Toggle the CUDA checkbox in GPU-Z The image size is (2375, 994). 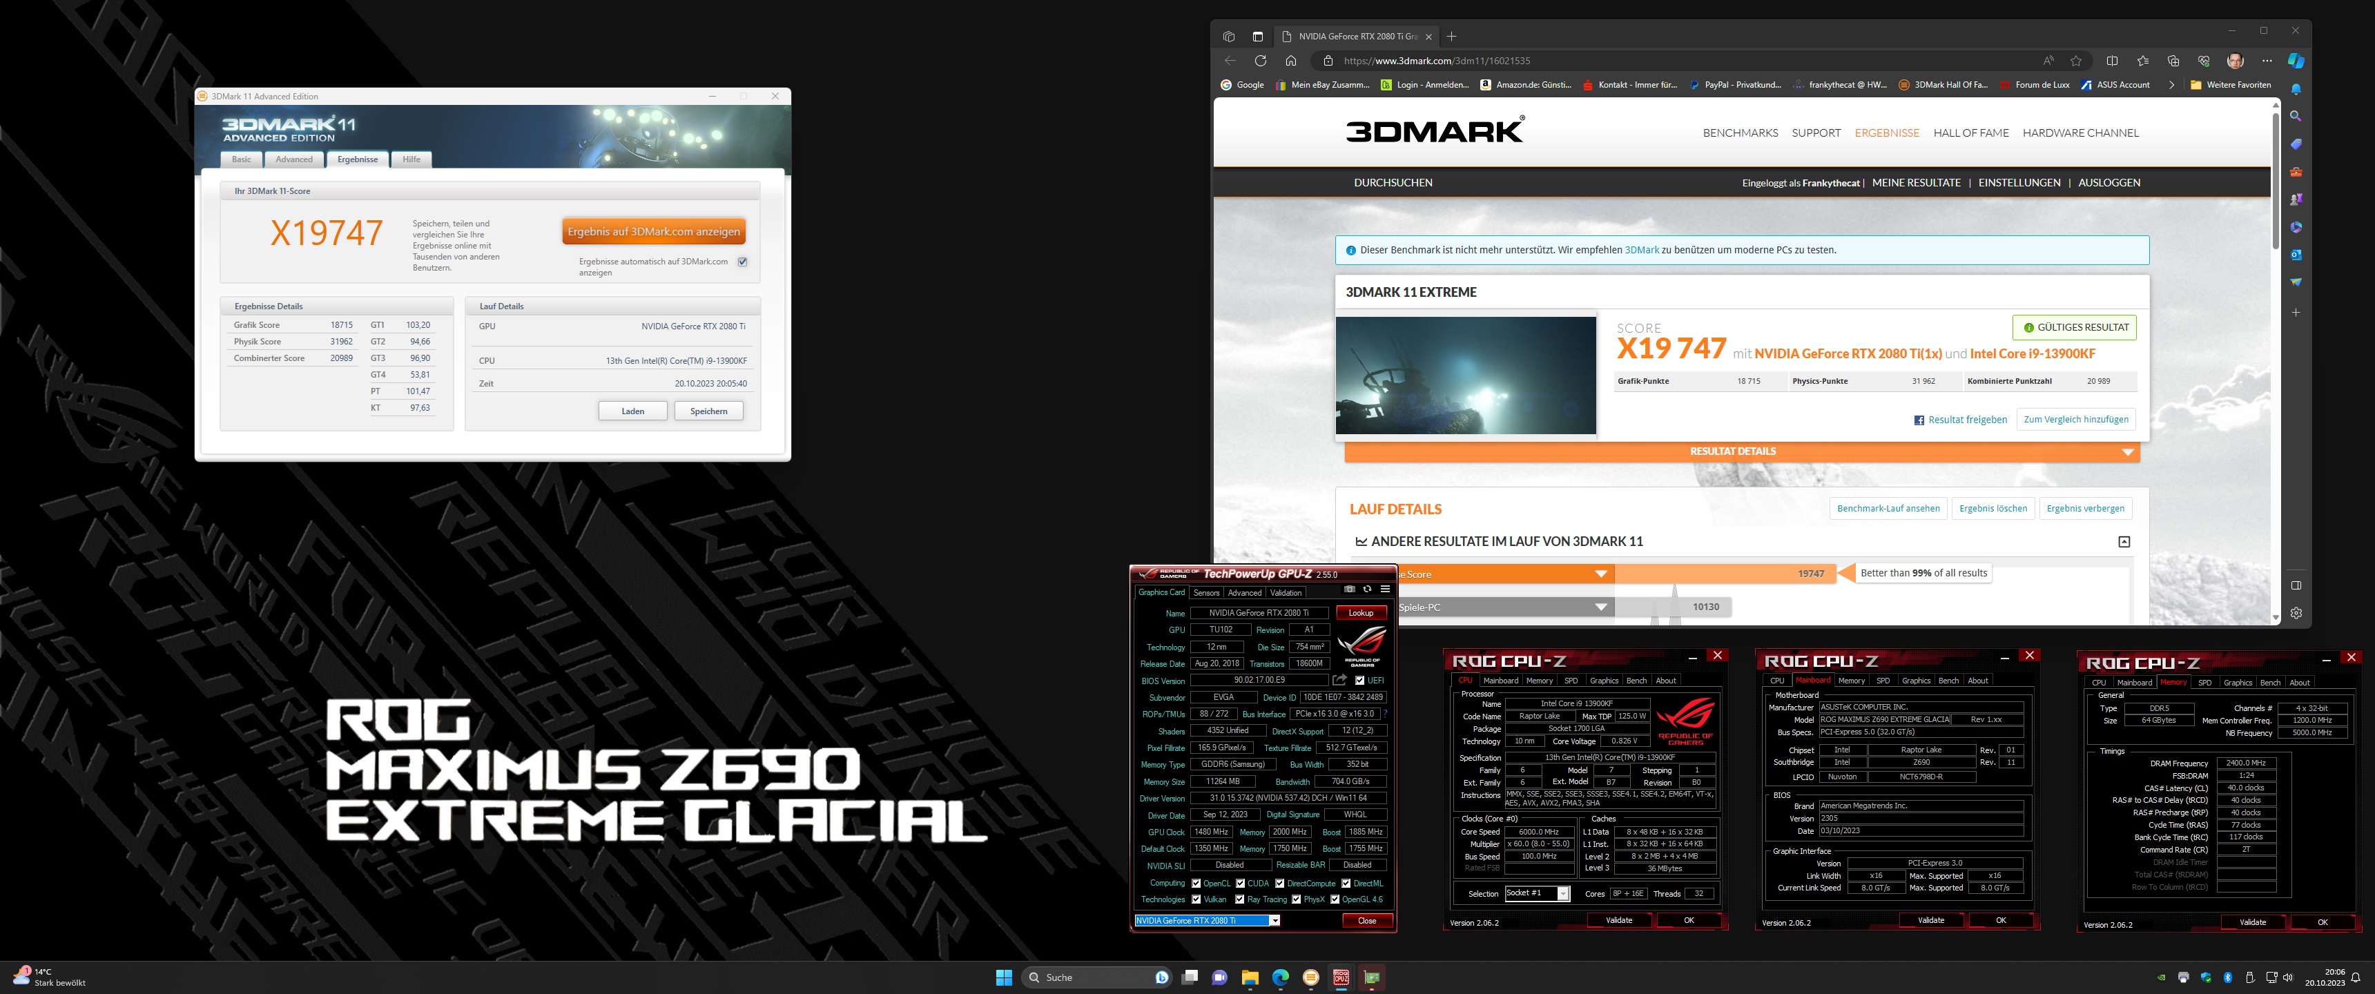tap(1240, 884)
